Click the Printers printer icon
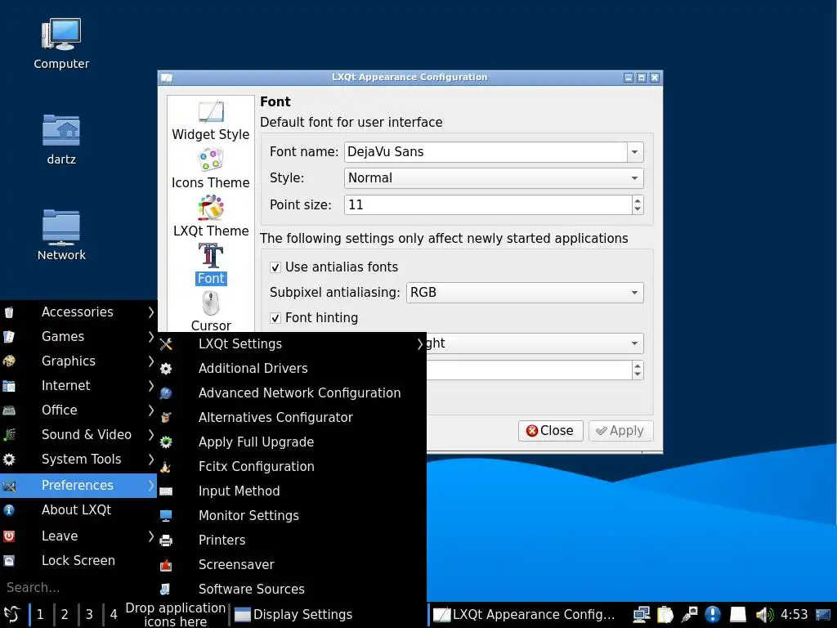The height and width of the screenshot is (628, 837). click(166, 541)
